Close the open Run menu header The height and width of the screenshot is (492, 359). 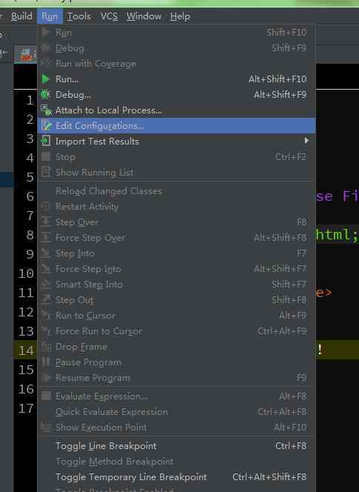click(50, 16)
